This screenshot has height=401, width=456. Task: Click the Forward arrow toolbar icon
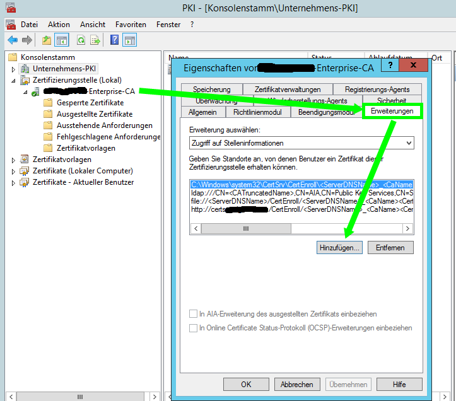[27, 40]
